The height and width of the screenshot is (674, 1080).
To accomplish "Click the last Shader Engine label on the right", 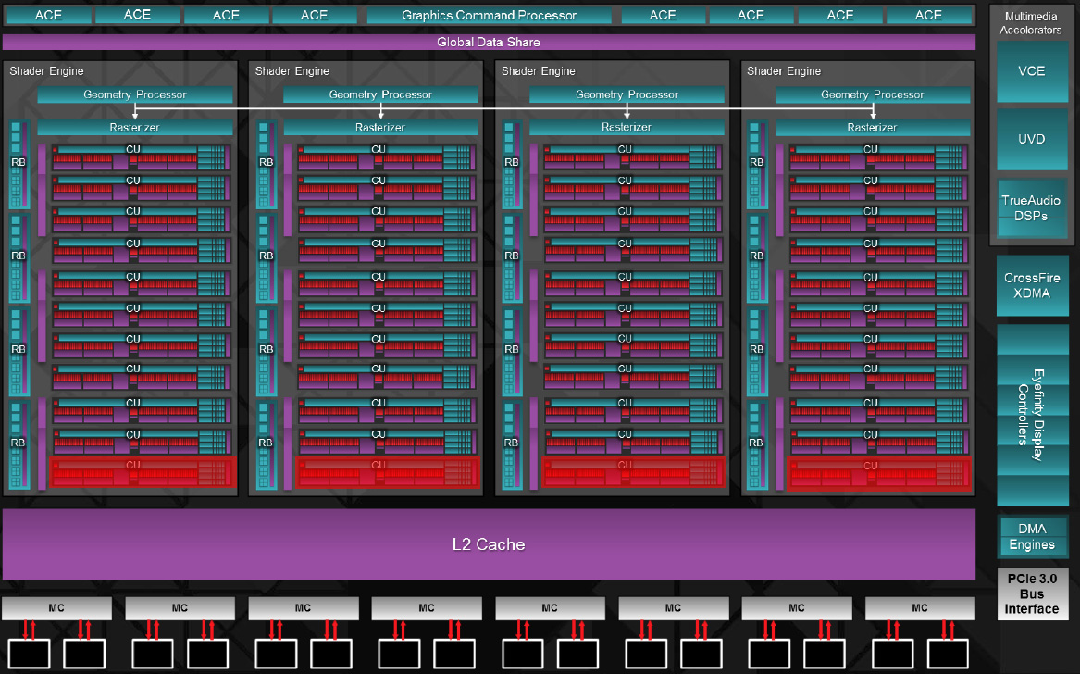I will (784, 71).
